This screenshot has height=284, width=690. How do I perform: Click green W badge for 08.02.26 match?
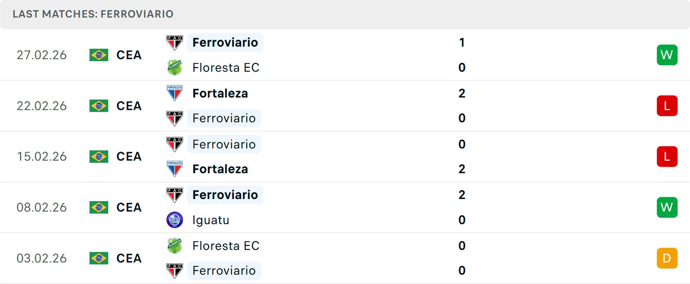click(x=667, y=207)
